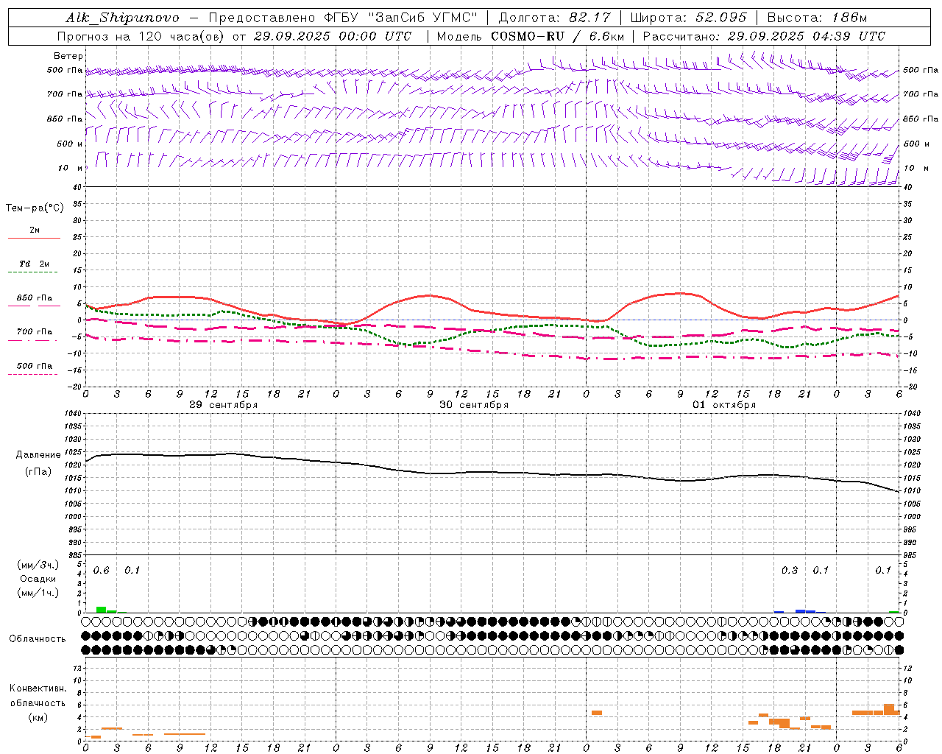The image size is (942, 754).
Task: Click the Модель COSMO-RU / 6.6км label
Action: click(x=531, y=36)
